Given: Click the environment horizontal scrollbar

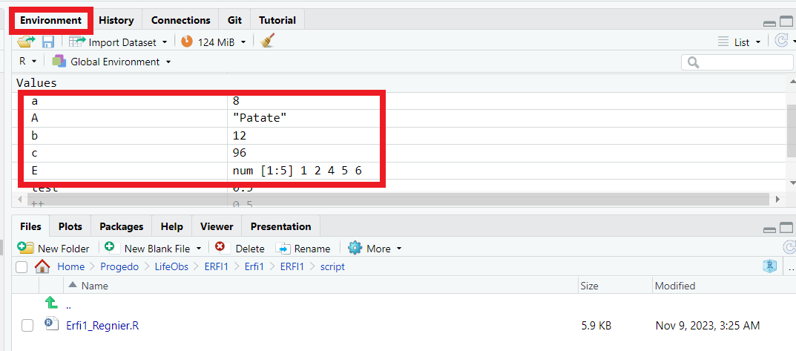Looking at the screenshot, I should 393,199.
